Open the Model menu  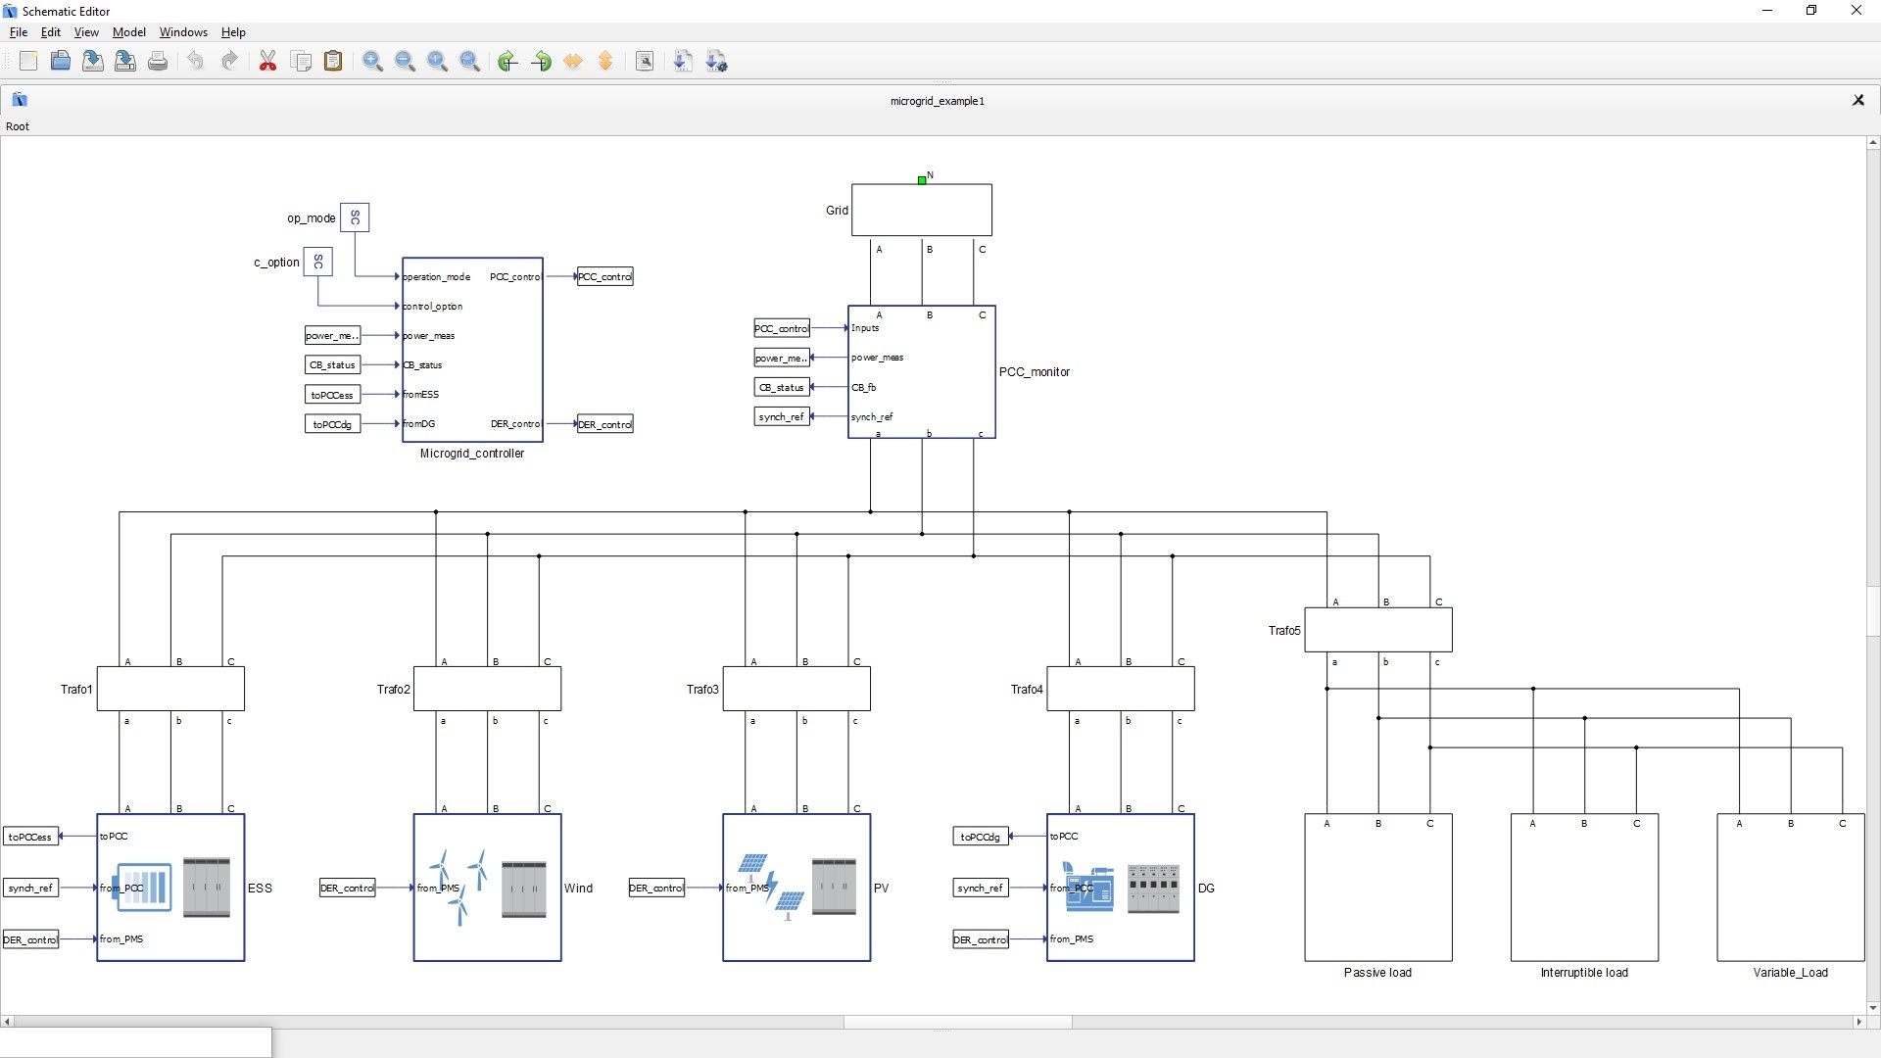tap(128, 32)
